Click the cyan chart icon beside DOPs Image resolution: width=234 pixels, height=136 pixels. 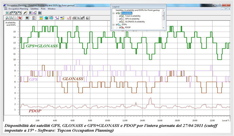tap(120, 24)
